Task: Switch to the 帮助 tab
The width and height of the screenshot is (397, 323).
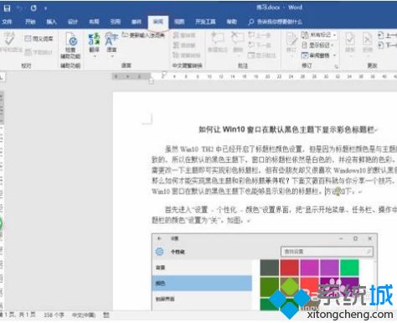Action: click(231, 22)
